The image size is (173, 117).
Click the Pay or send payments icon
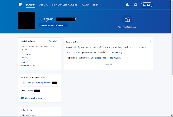(127, 20)
